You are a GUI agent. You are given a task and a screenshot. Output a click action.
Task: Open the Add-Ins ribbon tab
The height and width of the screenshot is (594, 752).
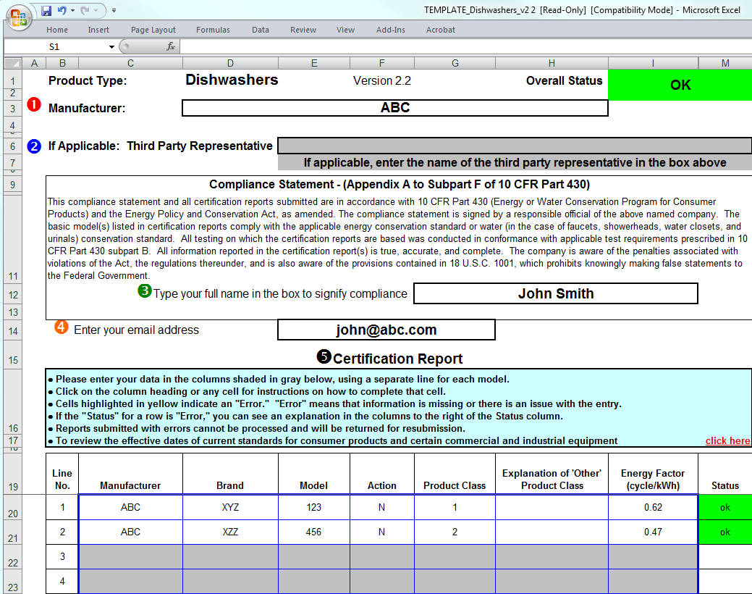coord(391,30)
